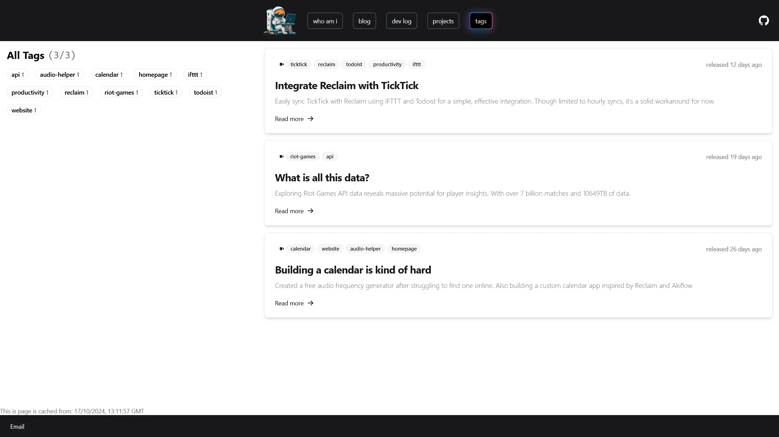The width and height of the screenshot is (779, 437).
Task: Filter by the riot-games tag in All Tags
Action: pyautogui.click(x=121, y=92)
